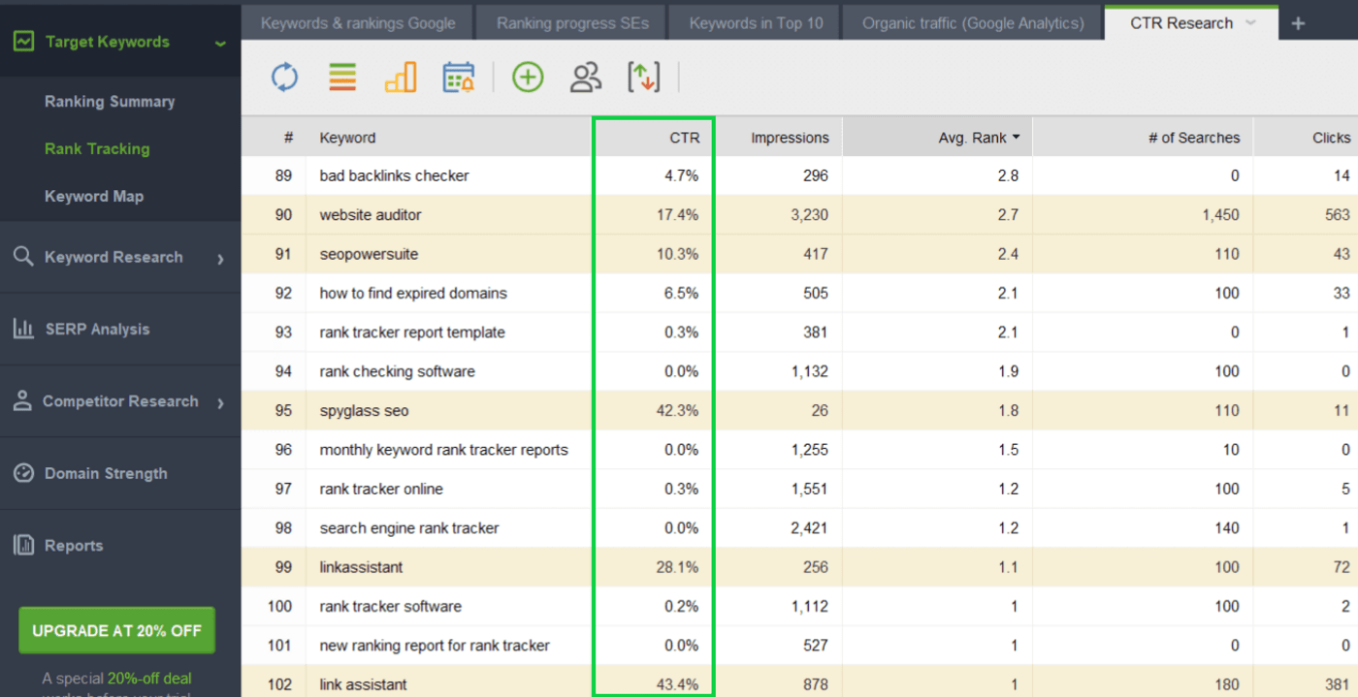
Task: Open the competitors people icon
Action: pyautogui.click(x=586, y=77)
